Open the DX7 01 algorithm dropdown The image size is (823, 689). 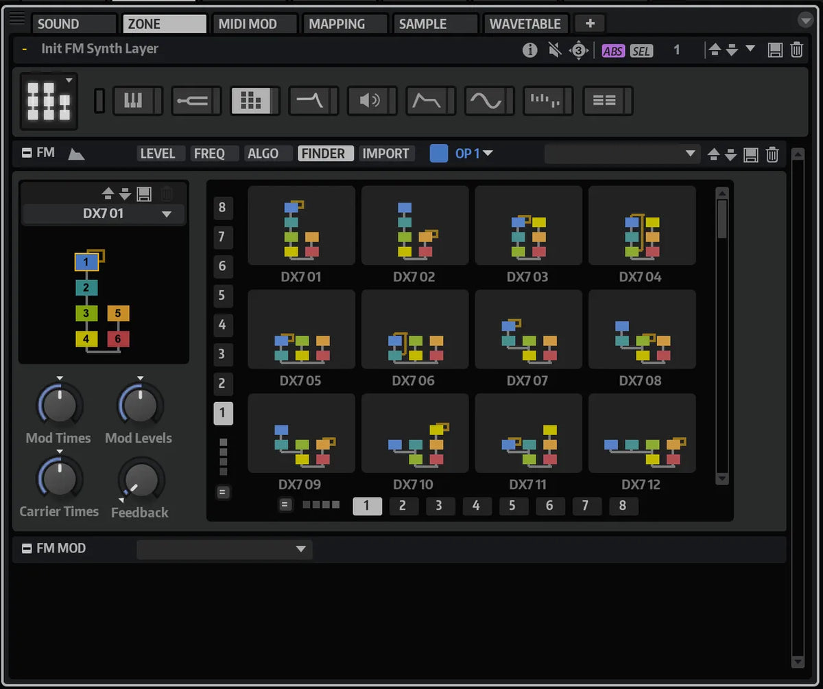104,213
